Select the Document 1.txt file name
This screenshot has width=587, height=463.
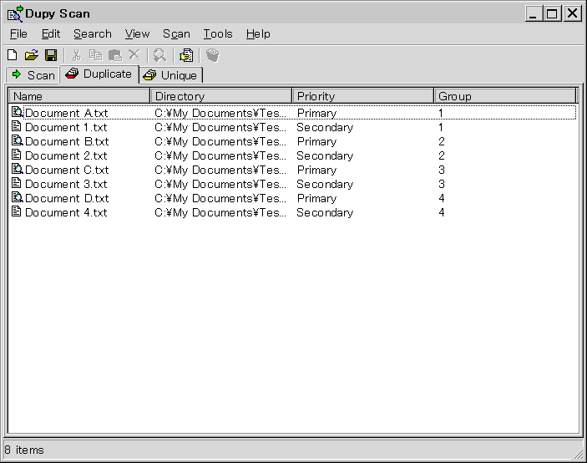pos(66,127)
